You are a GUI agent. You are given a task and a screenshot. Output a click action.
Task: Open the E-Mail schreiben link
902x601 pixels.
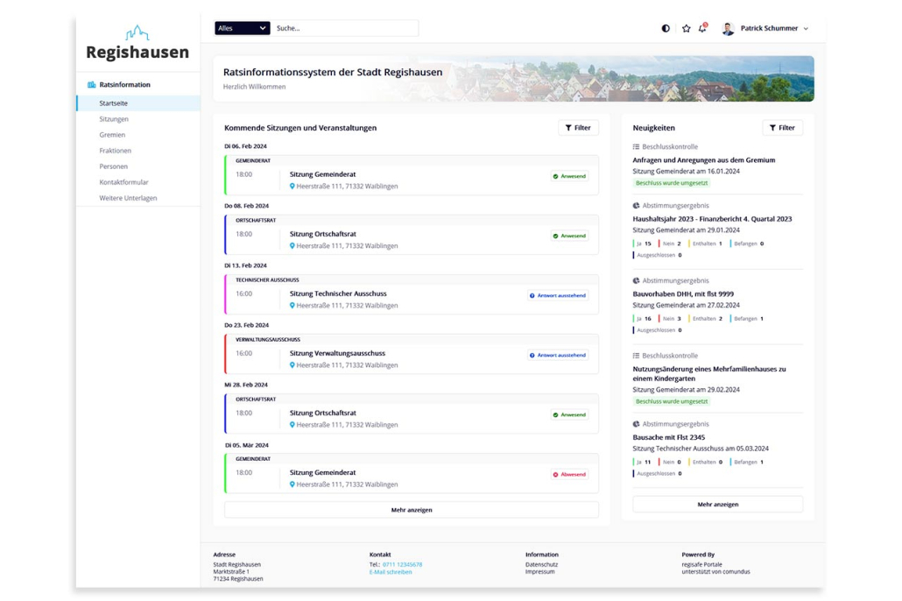pos(391,570)
